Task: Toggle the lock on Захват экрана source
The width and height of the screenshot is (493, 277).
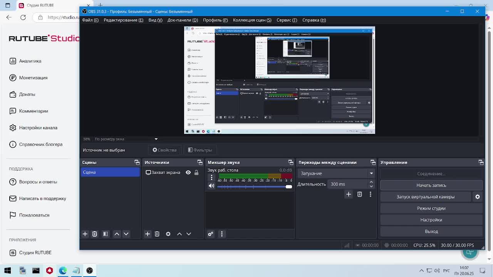Action: point(196,172)
